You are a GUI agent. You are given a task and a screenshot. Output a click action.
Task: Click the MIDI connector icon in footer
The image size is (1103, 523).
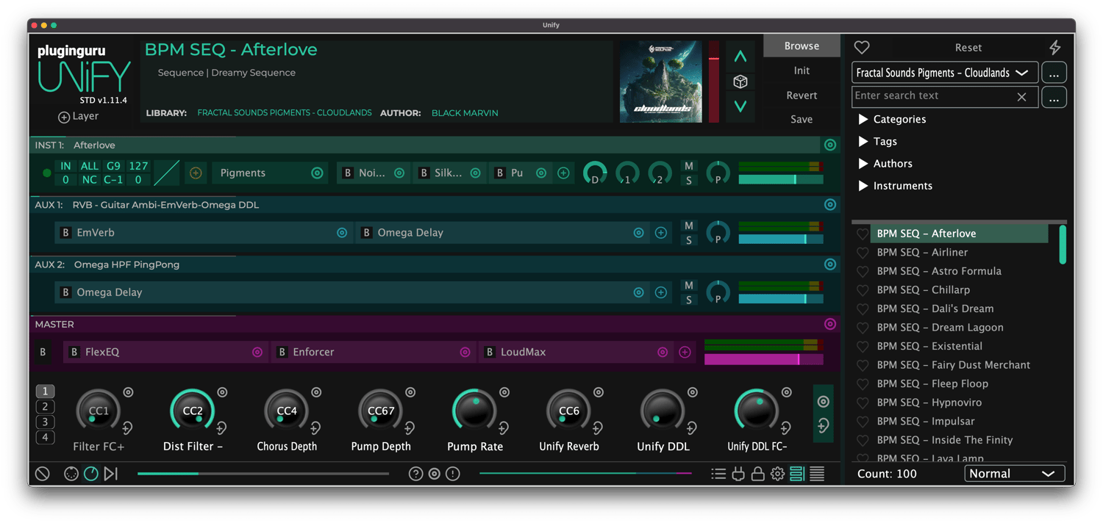tap(71, 474)
